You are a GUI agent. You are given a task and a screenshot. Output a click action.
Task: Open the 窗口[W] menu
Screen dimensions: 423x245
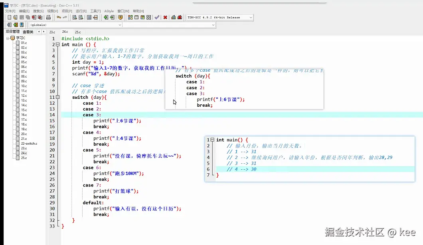click(x=123, y=11)
